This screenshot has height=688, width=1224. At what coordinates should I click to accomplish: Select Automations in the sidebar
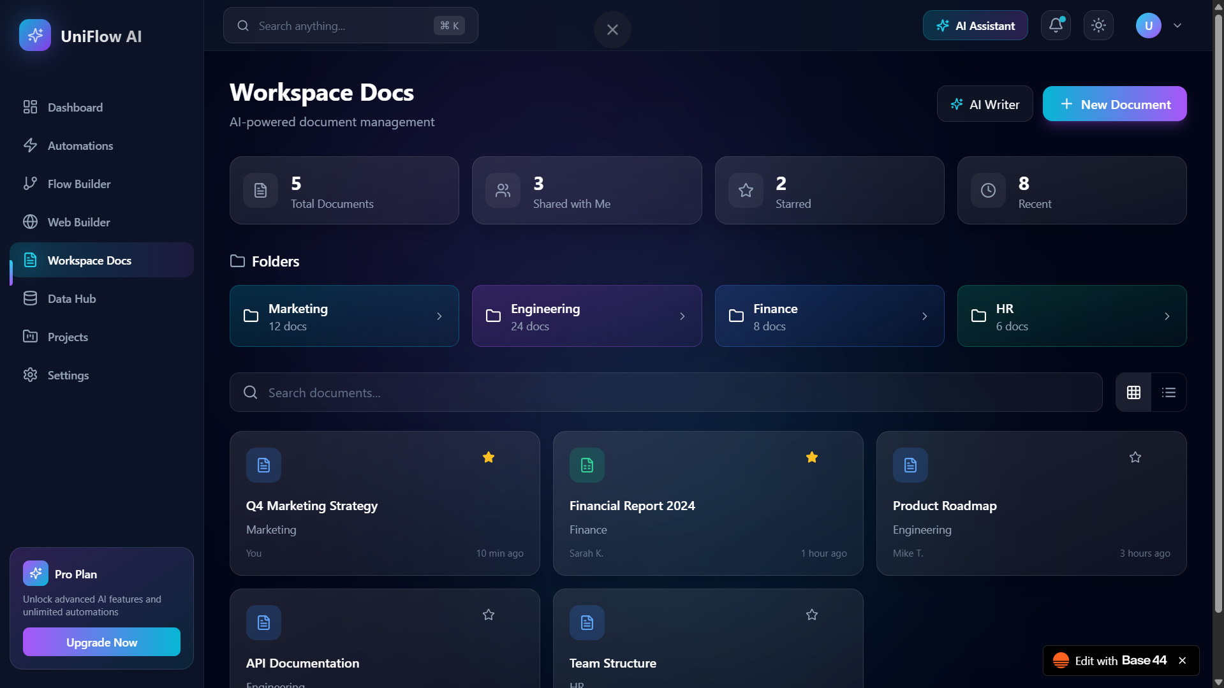point(79,145)
